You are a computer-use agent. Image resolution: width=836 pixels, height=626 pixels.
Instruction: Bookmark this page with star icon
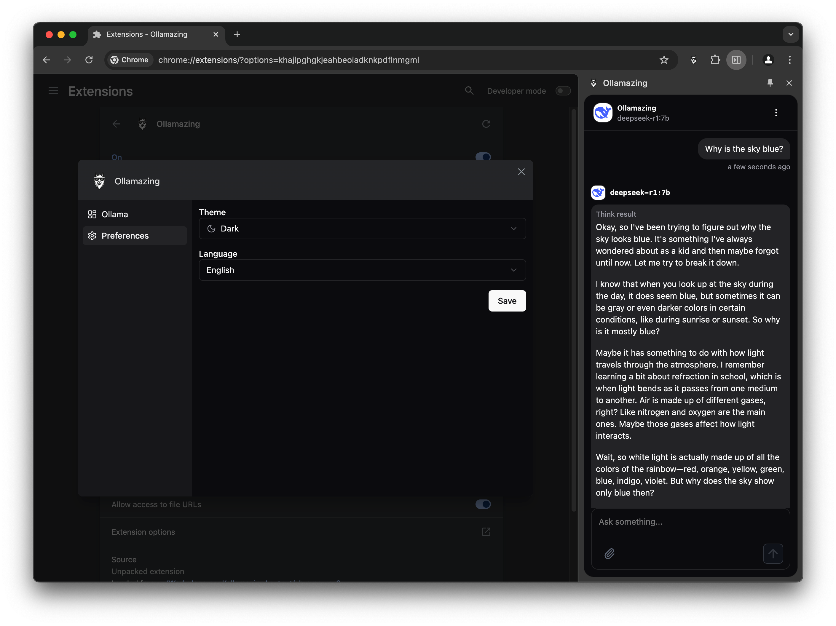pyautogui.click(x=664, y=60)
